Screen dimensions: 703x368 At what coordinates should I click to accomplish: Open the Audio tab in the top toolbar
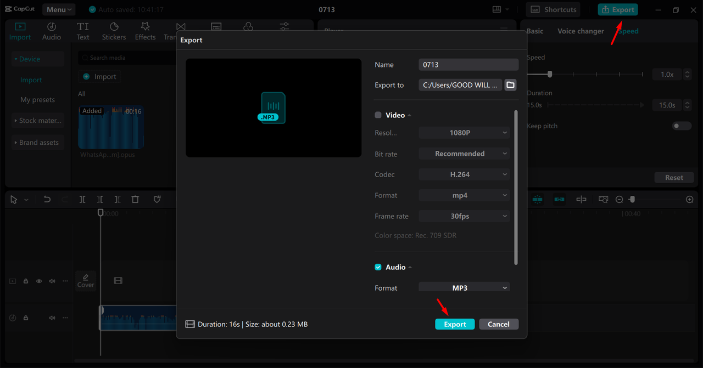tap(52, 31)
